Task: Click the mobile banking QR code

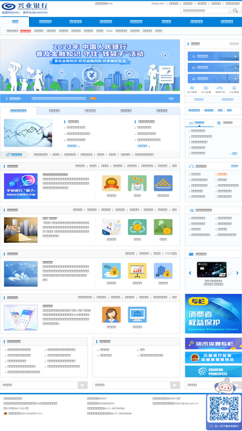Action: 224,408
